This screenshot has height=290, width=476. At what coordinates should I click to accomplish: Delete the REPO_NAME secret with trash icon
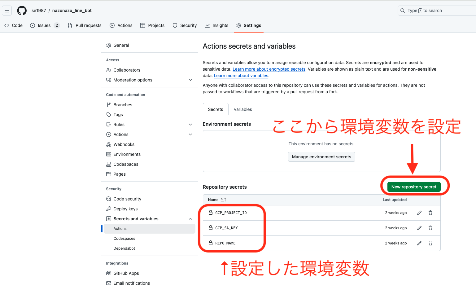(x=430, y=243)
